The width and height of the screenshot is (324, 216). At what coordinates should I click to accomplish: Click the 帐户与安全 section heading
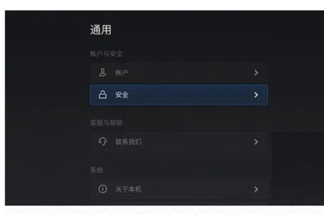pyautogui.click(x=106, y=54)
